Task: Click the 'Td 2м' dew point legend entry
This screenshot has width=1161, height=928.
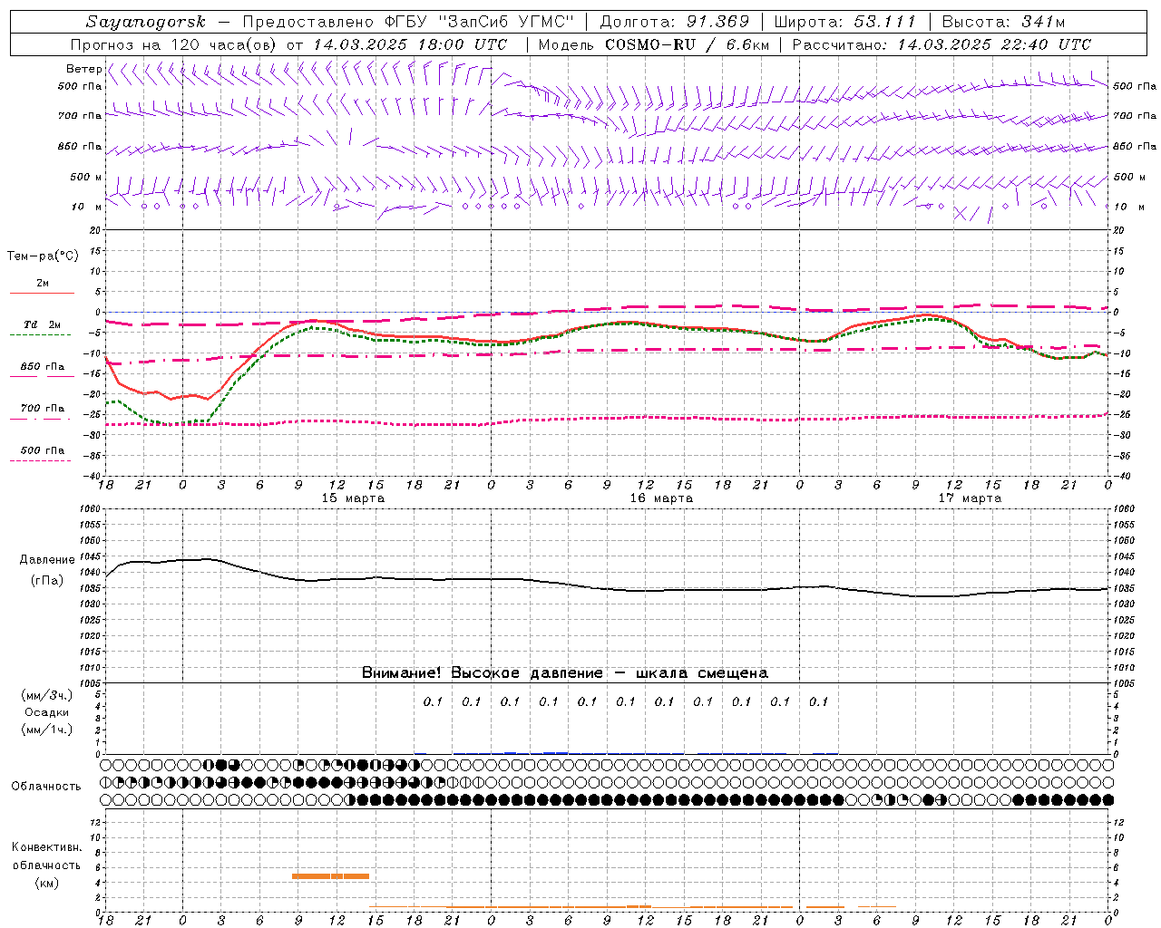Action: 42,324
